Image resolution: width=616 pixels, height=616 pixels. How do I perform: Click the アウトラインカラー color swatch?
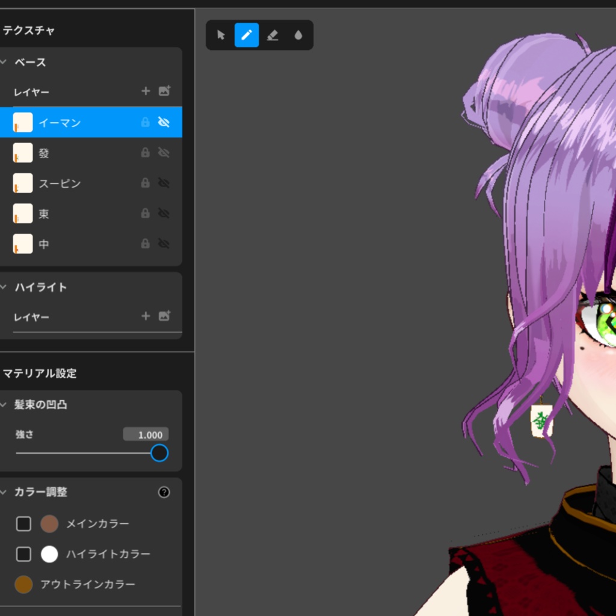[x=23, y=584]
